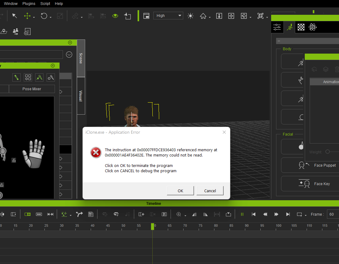Open the Plugins menu
The height and width of the screenshot is (264, 339).
point(29,4)
